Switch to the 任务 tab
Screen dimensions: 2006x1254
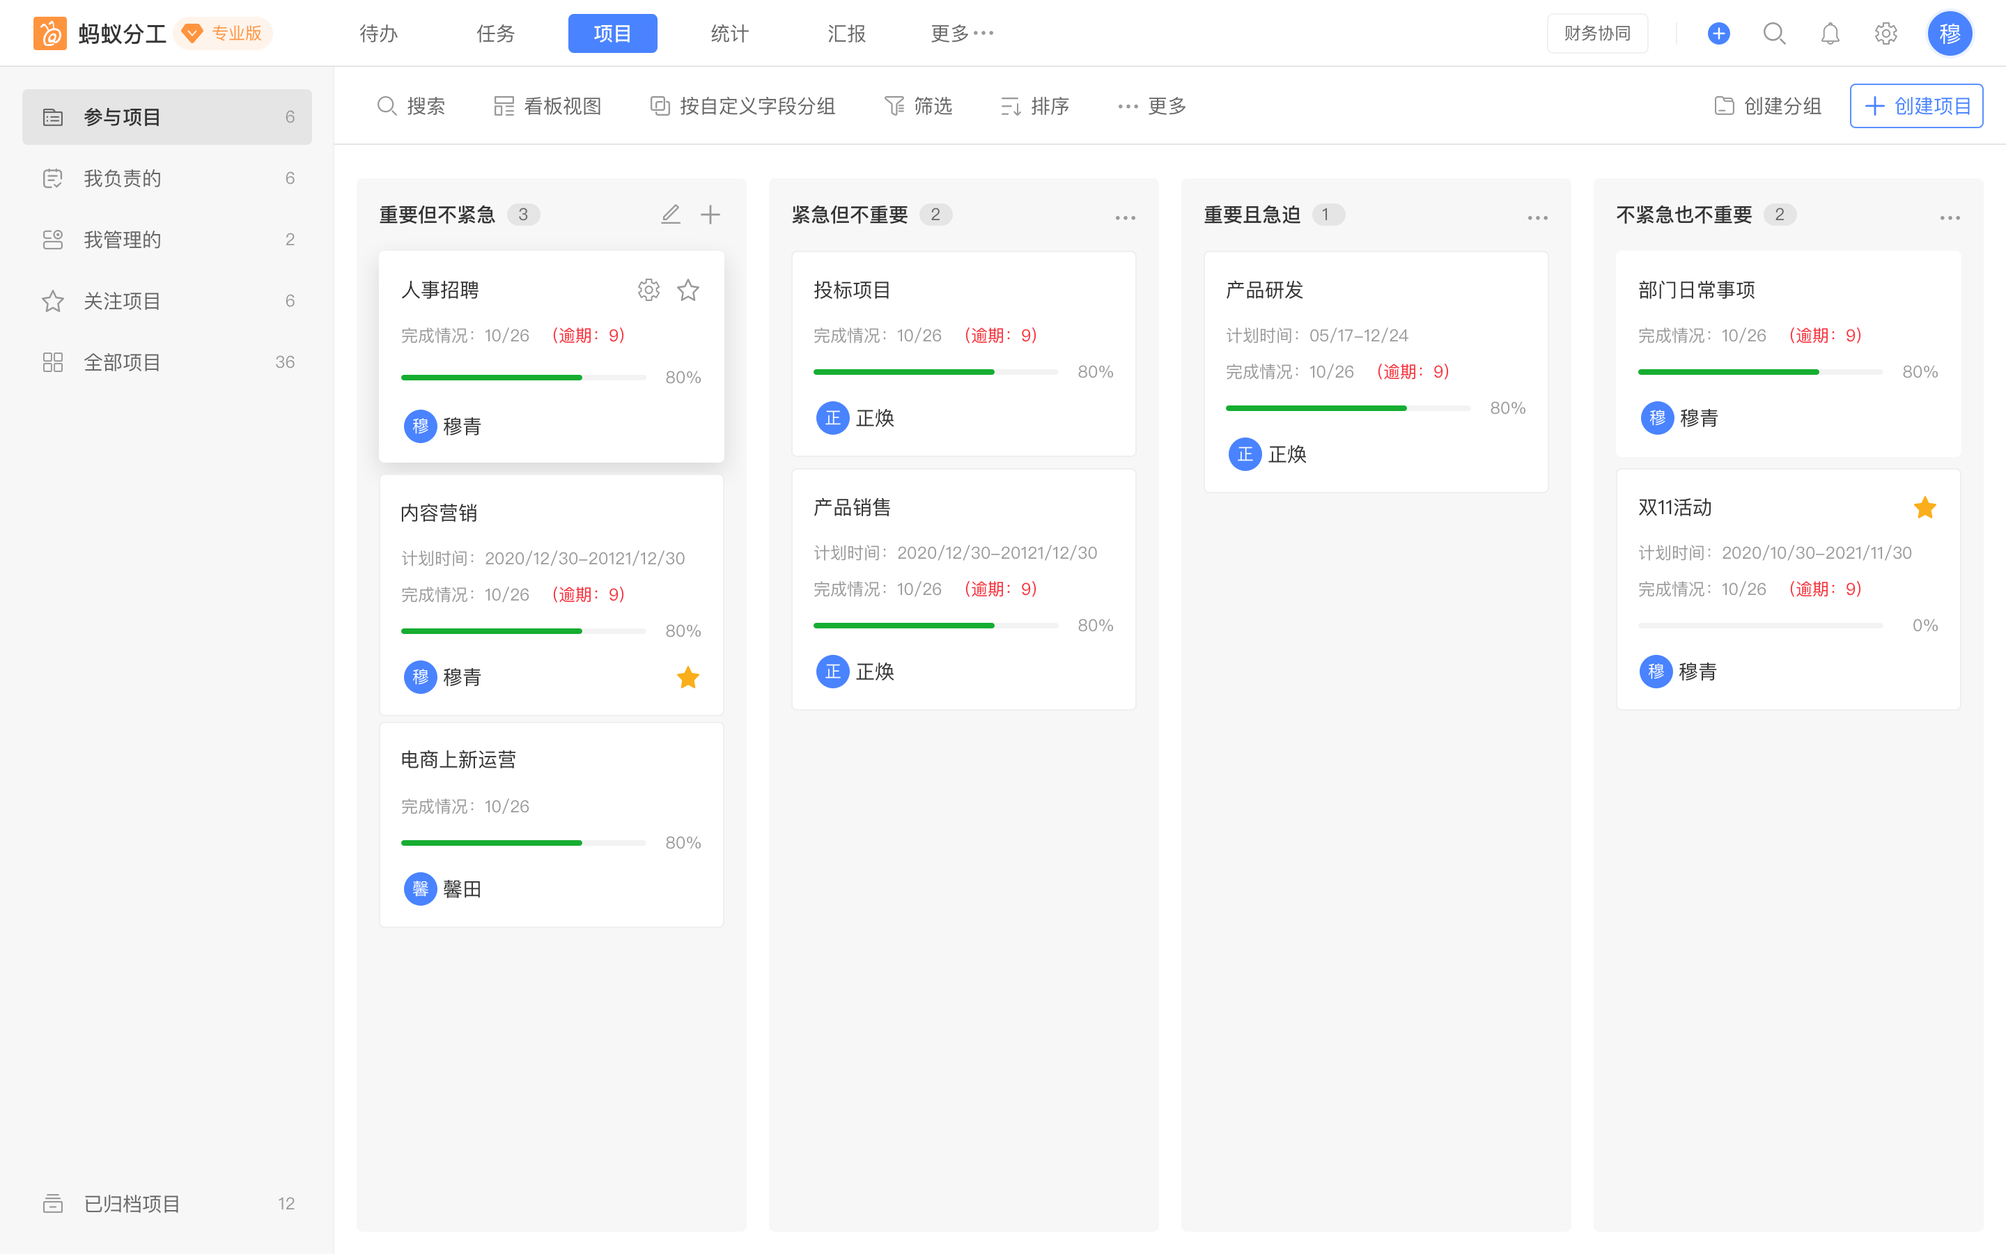click(x=496, y=33)
